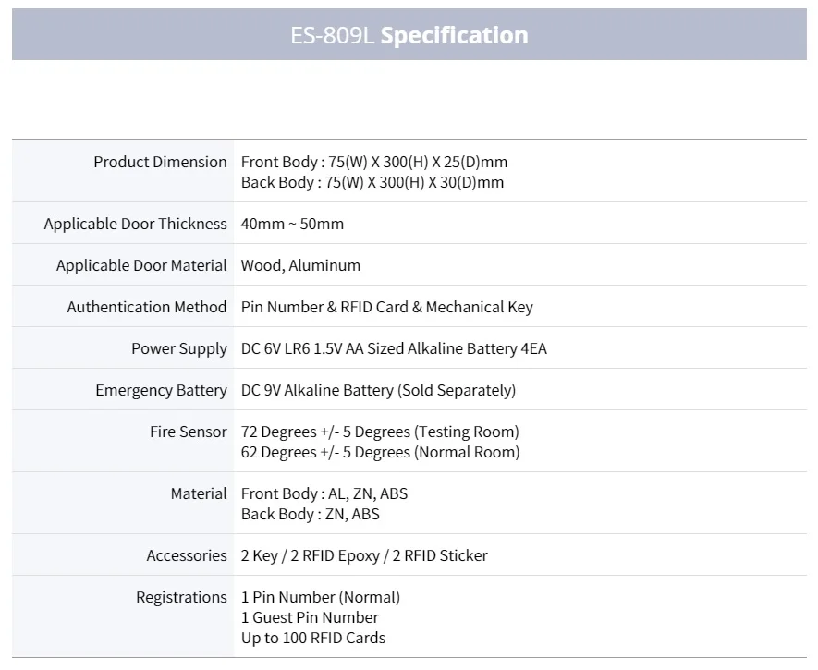
Task: Click the Applicable Door Thickness label
Action: click(x=135, y=224)
